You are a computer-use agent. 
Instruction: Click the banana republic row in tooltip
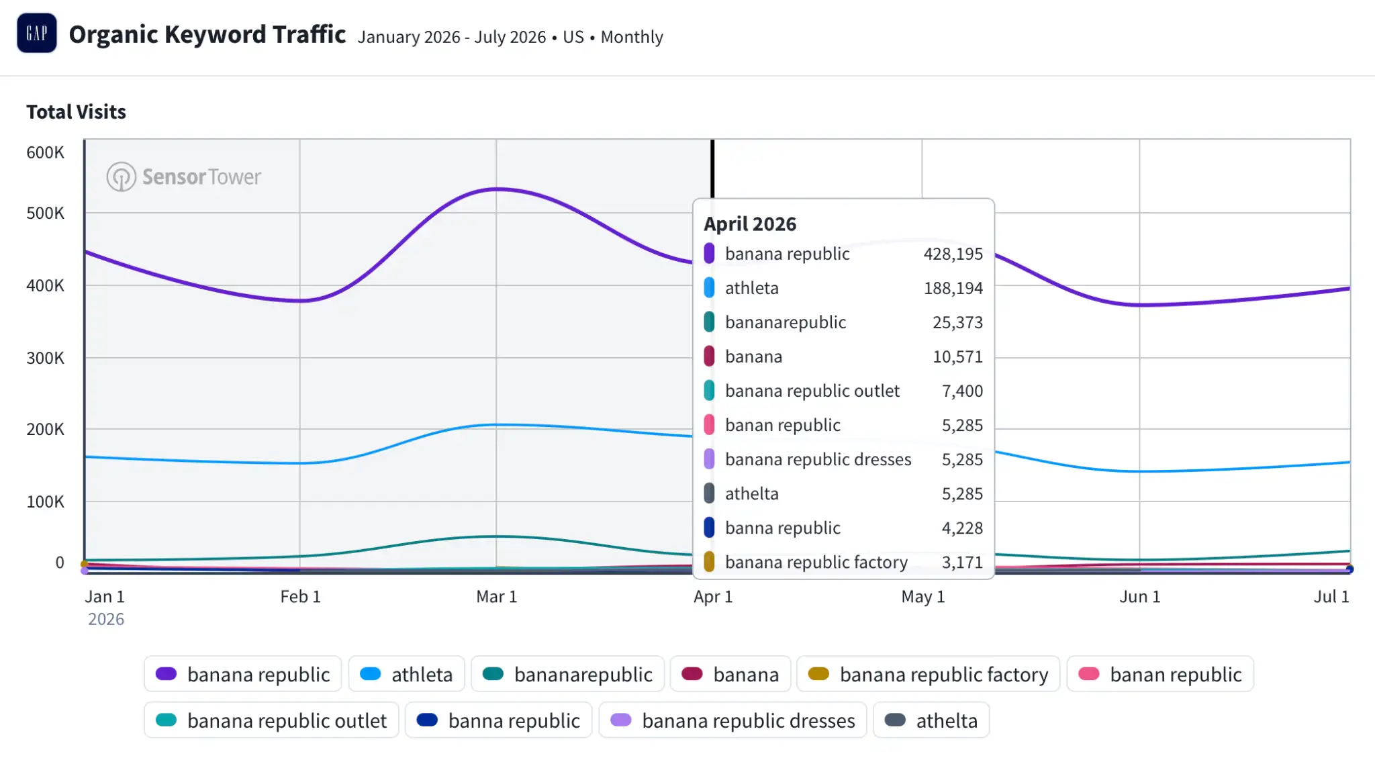[x=843, y=254]
